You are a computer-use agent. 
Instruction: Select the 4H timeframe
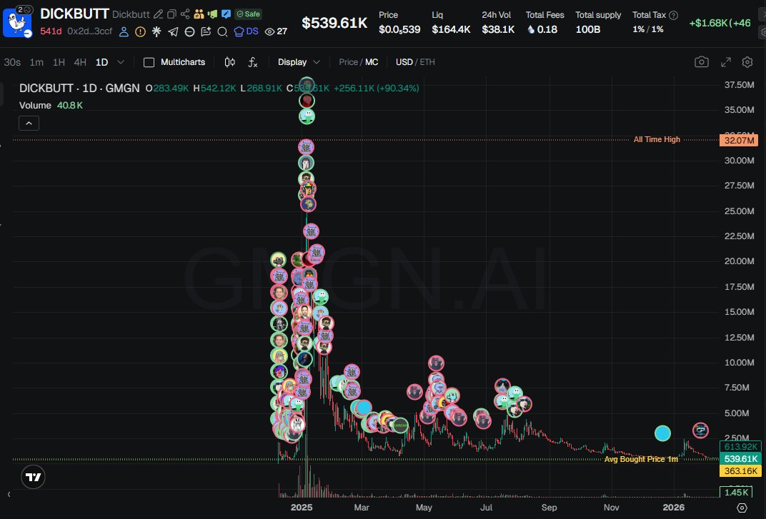click(80, 62)
